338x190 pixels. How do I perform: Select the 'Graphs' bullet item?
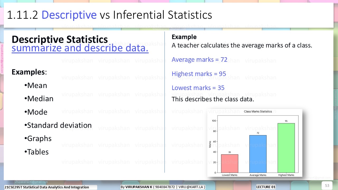(x=38, y=139)
